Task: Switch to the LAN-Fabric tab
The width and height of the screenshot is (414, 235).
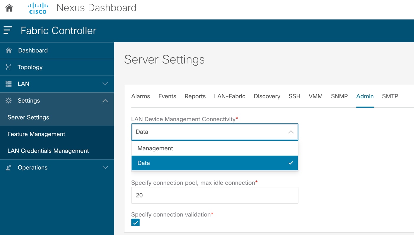Action: click(x=230, y=96)
